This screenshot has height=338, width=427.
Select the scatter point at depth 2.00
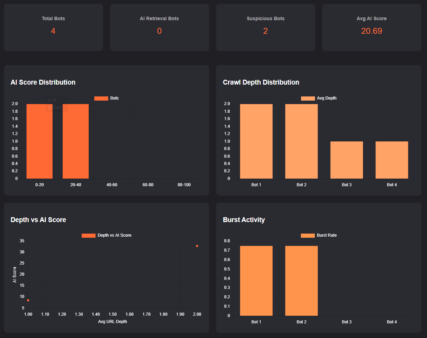pyautogui.click(x=197, y=246)
